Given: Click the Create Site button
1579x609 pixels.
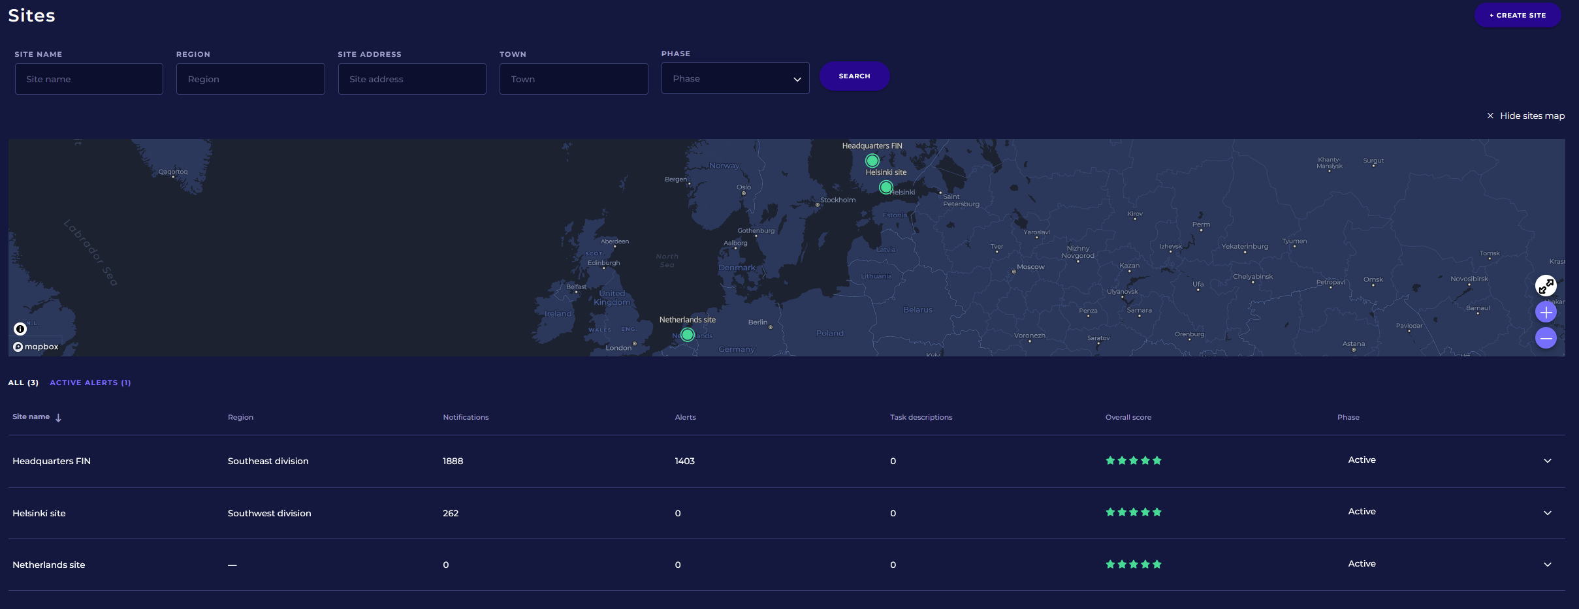Looking at the screenshot, I should (1517, 15).
